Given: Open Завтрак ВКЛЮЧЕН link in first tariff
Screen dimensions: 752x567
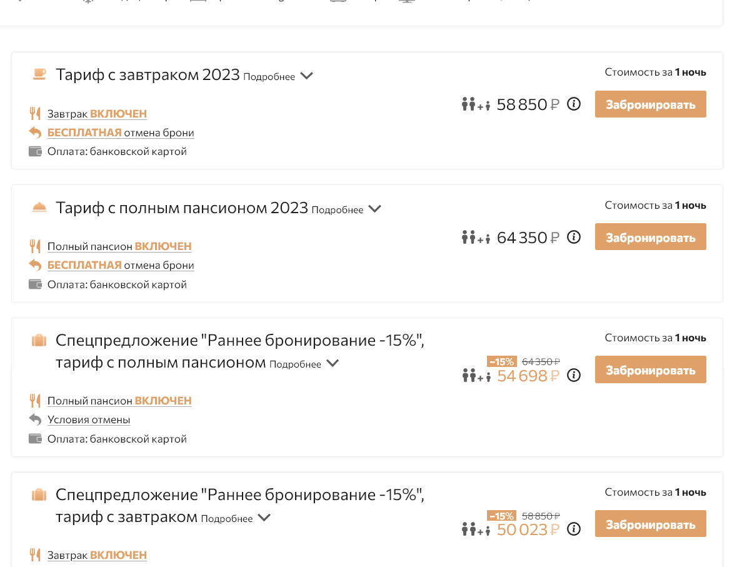Looking at the screenshot, I should tap(97, 114).
